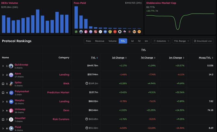This screenshot has width=217, height=132.
Task: Click the tallest bar in Fees Paid chart
Action: tap(76, 17)
